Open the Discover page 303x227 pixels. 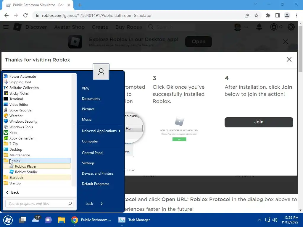click(x=36, y=27)
